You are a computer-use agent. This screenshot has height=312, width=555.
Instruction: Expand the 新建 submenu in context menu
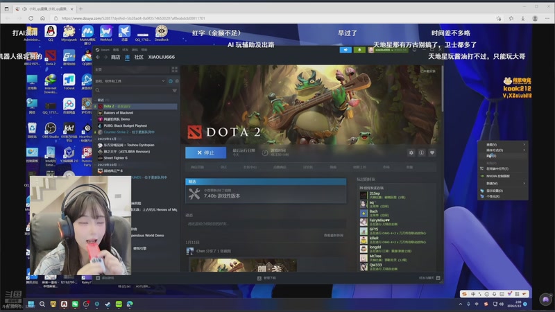pyautogui.click(x=503, y=183)
